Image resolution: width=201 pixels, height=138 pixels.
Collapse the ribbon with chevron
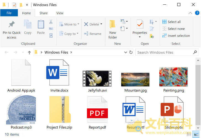(x=190, y=13)
